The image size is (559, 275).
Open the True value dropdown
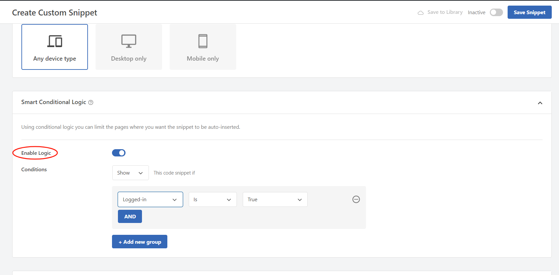click(275, 200)
